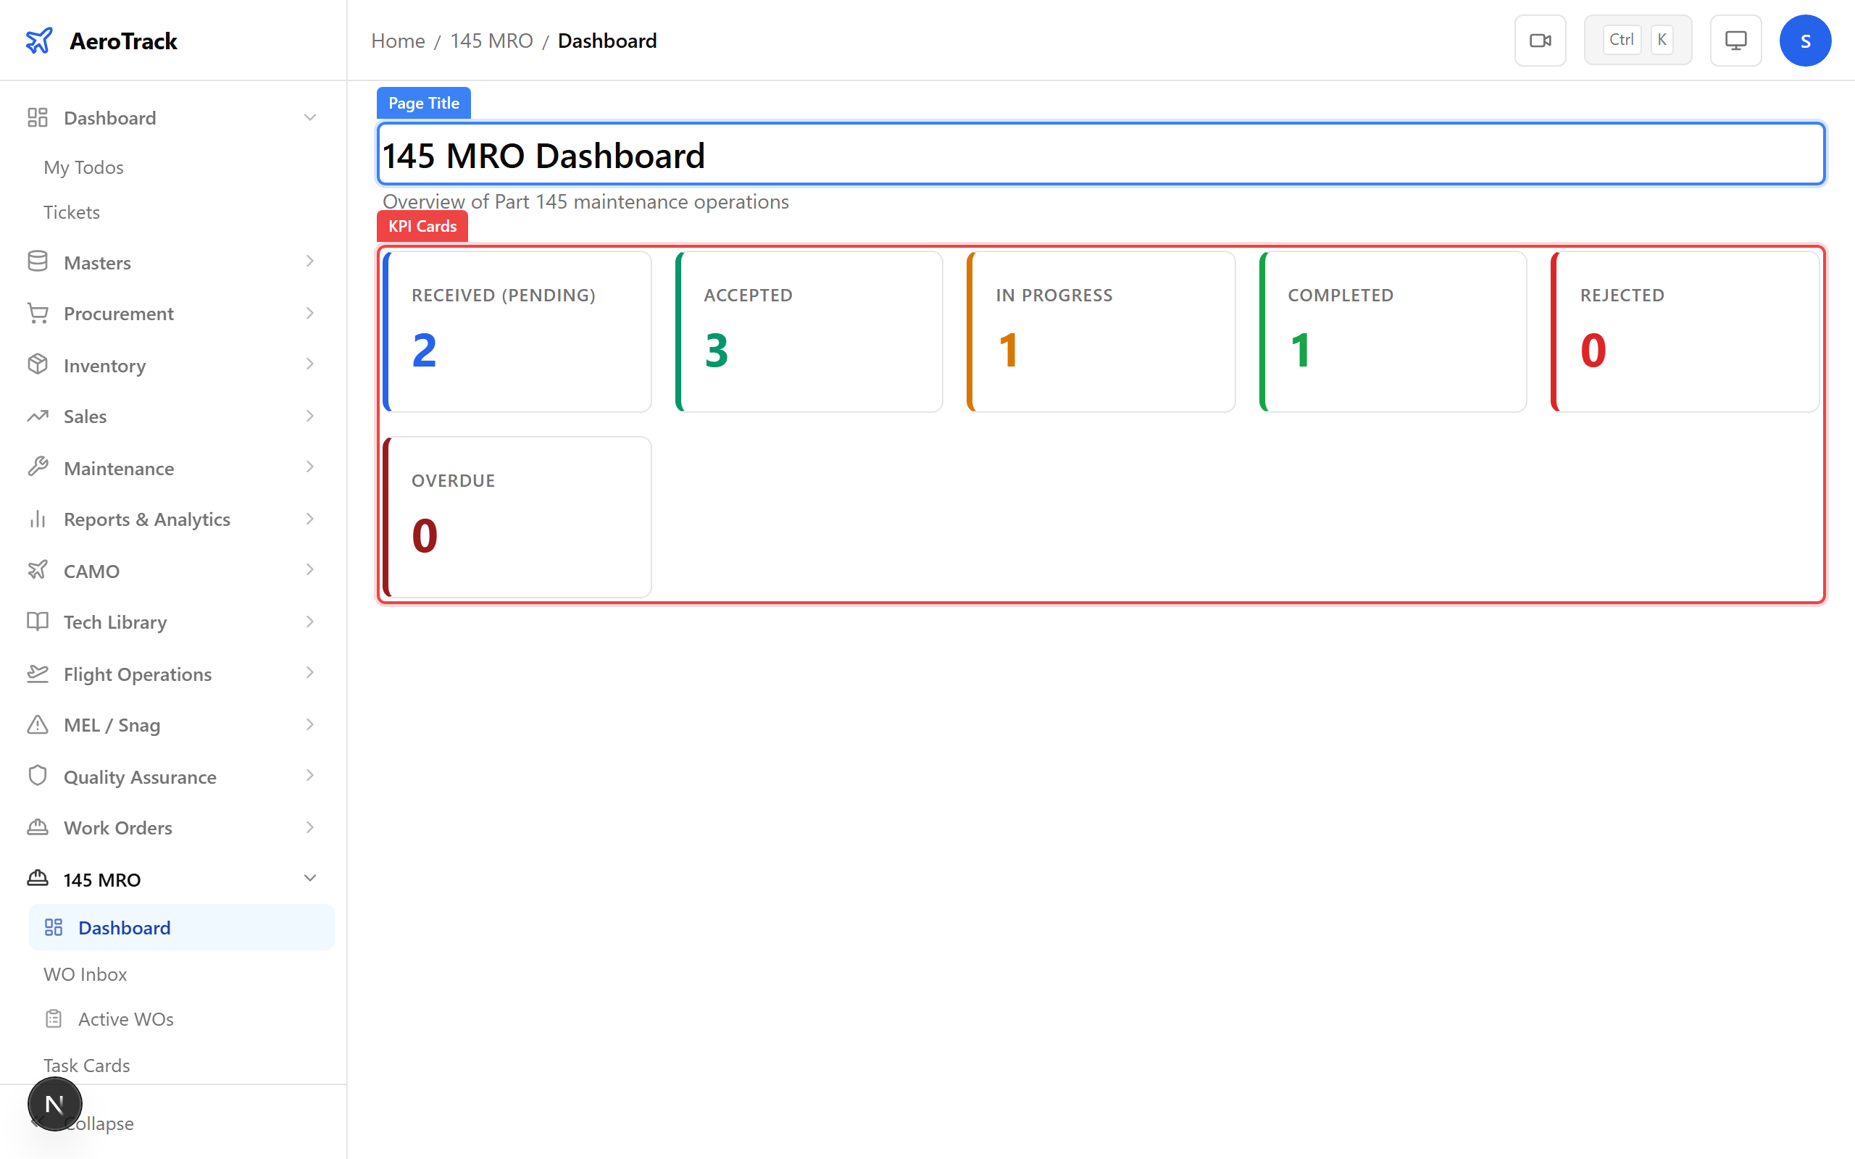The height and width of the screenshot is (1159, 1855).
Task: Click the Next.js N badge icon
Action: coord(54,1104)
